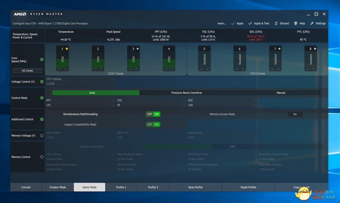The height and width of the screenshot is (203, 340).
Task: Click the All Cores button
Action: pos(27,71)
